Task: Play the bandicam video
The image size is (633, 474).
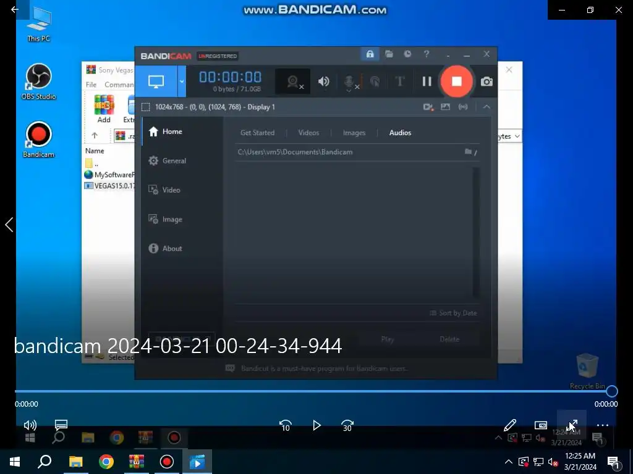Action: 316,425
